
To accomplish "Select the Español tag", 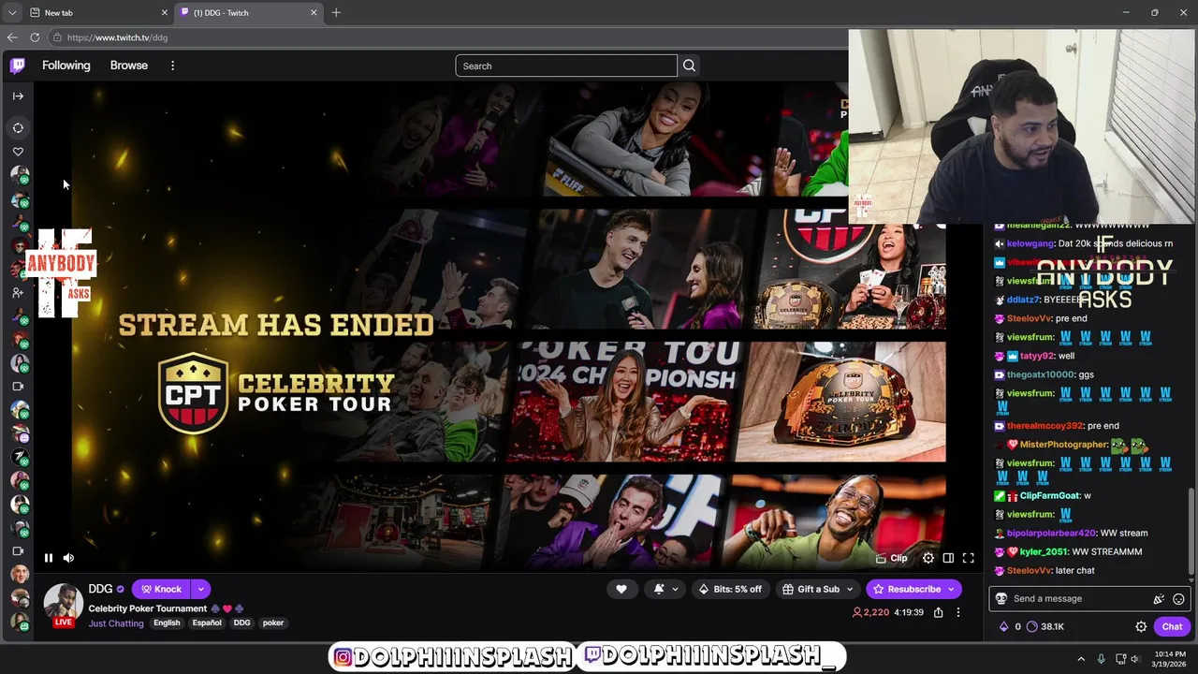I will [x=207, y=623].
